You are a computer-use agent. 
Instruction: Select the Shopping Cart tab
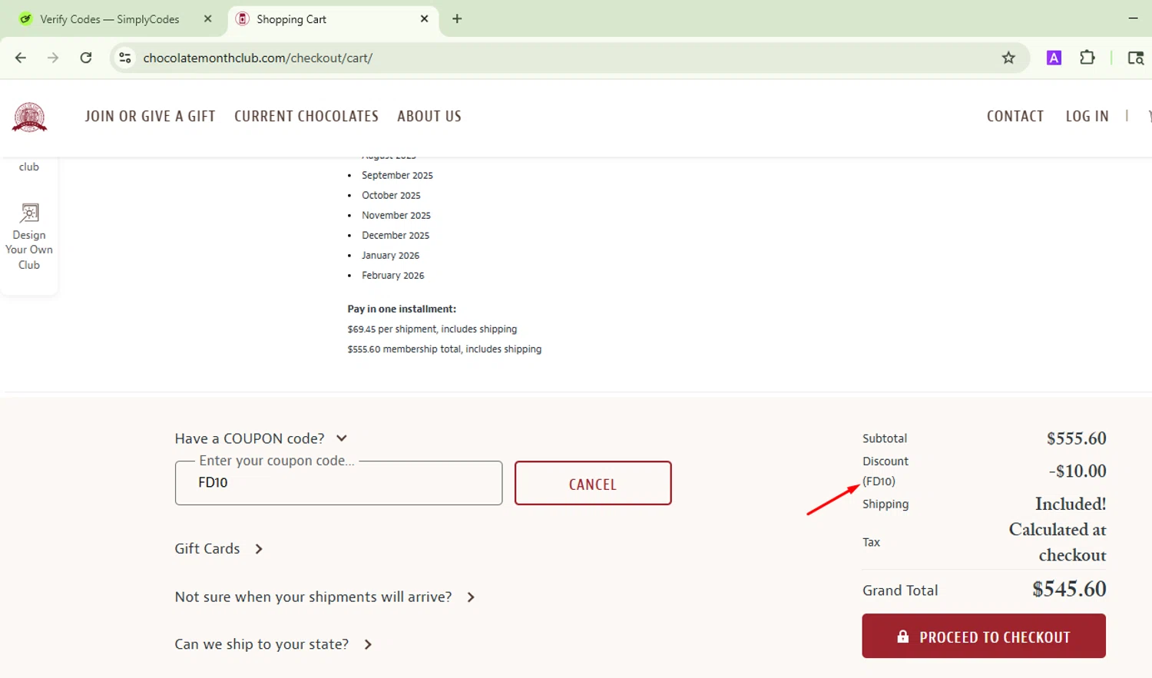click(333, 19)
